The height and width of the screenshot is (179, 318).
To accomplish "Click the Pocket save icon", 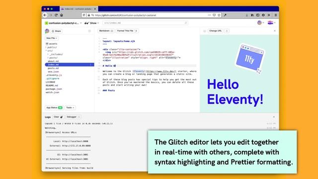I will pos(214,15).
